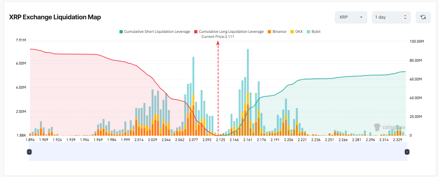Click the 2.077 price axis label
This screenshot has width=439, height=177.
pos(193,140)
